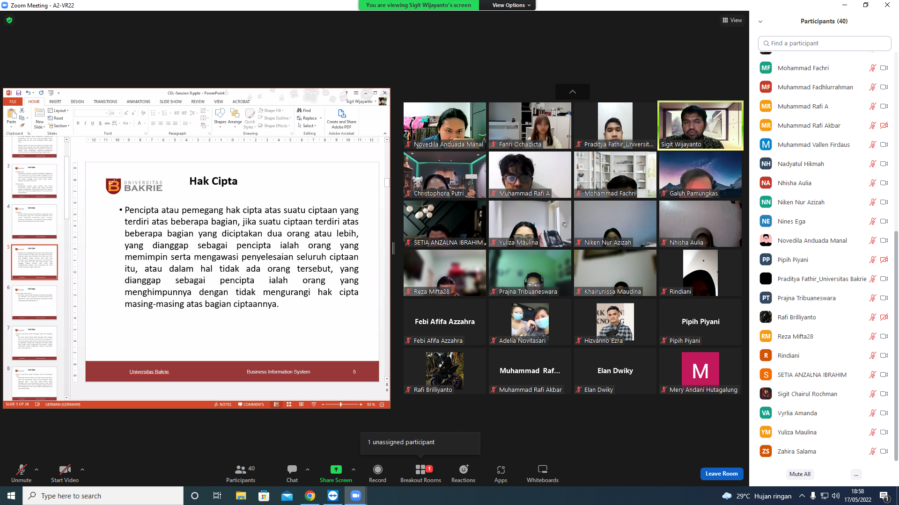
Task: Click the View button in Zoom
Action: tap(732, 20)
